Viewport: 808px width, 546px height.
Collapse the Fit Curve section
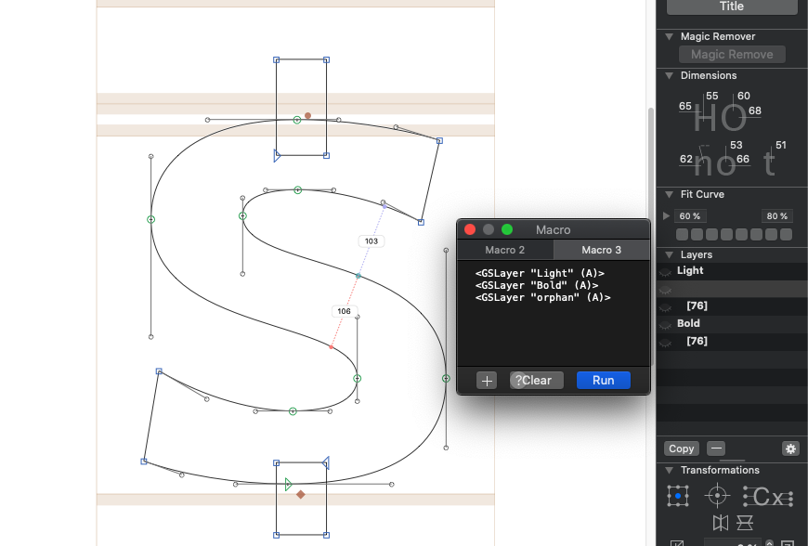pos(670,195)
